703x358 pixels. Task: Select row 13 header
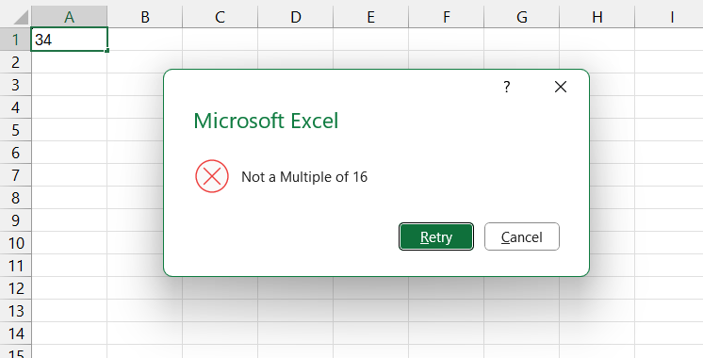click(16, 311)
